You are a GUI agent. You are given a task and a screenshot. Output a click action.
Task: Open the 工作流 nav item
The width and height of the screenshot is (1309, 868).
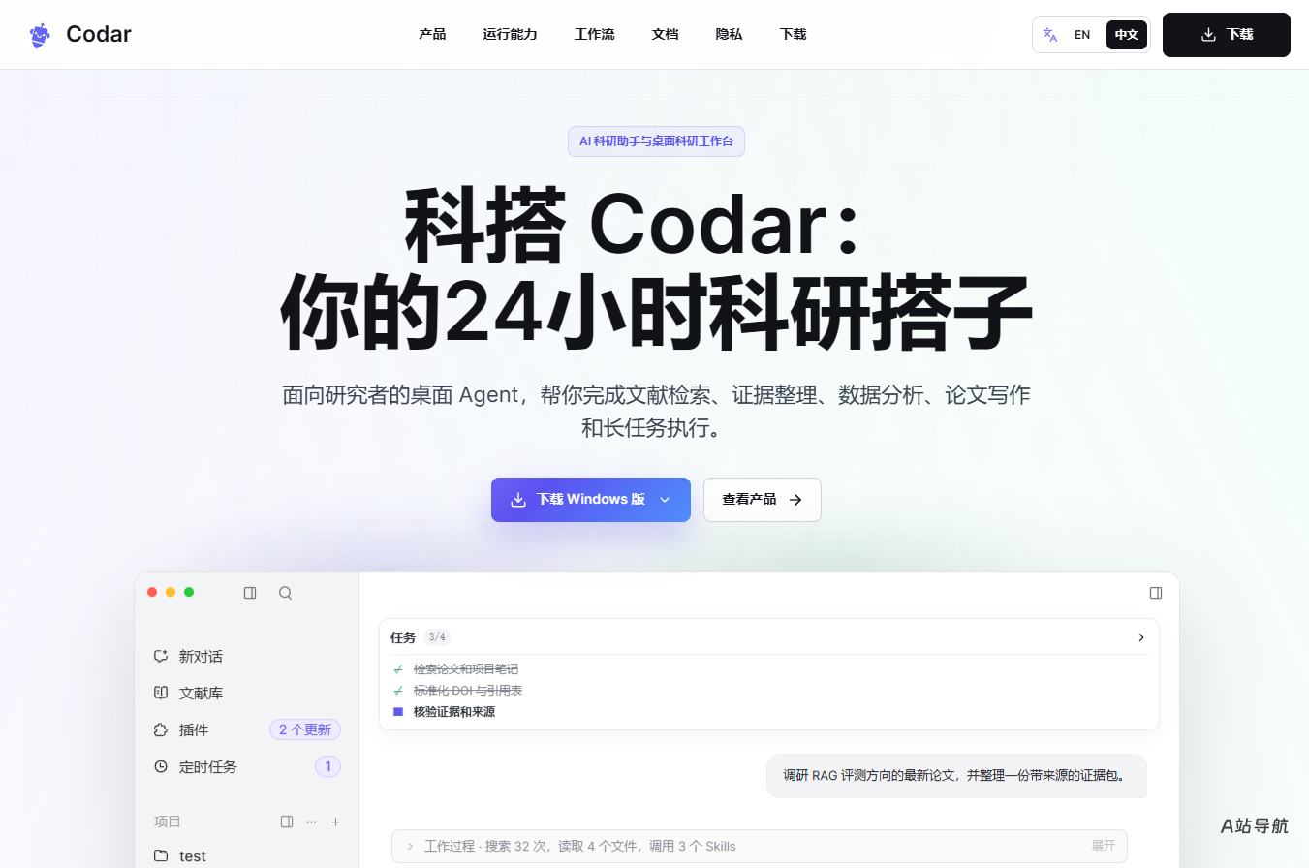[x=595, y=35]
